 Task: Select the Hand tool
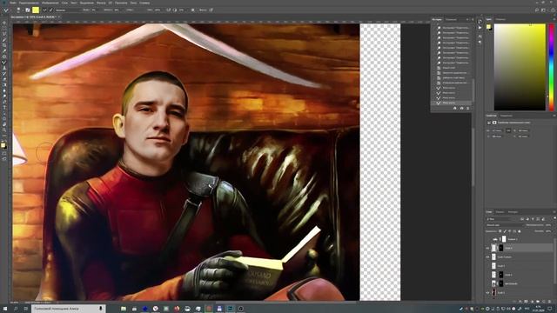4,124
